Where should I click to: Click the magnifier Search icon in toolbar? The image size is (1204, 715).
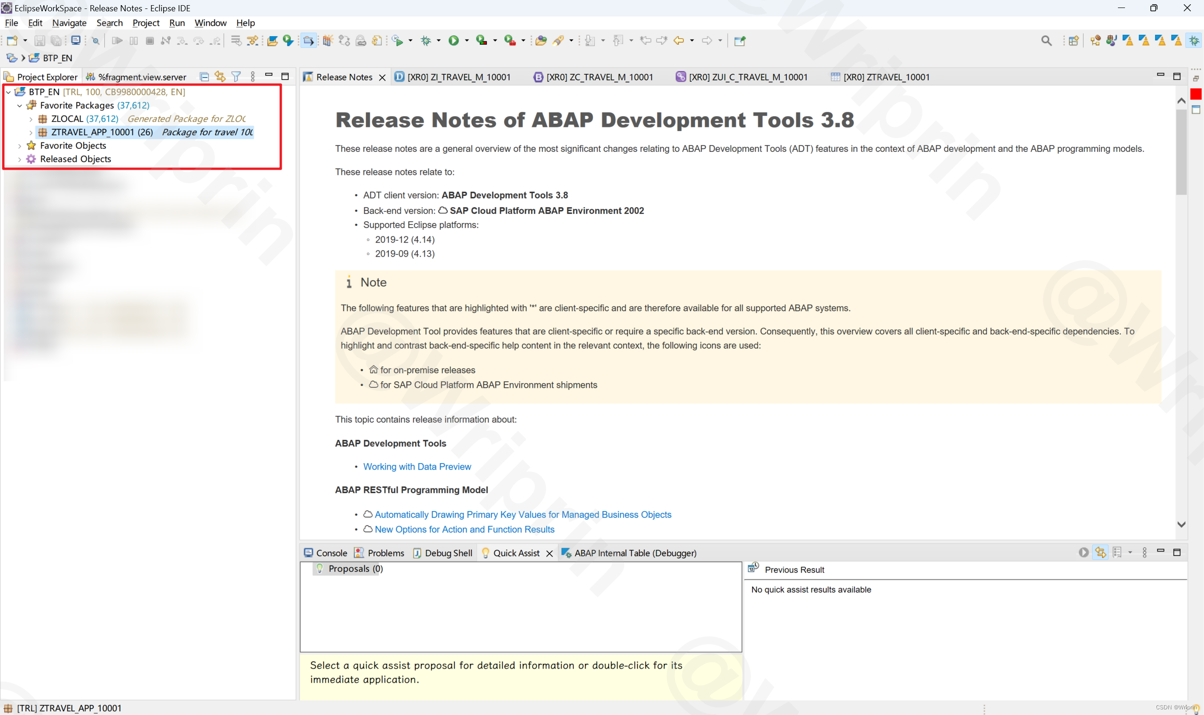(1046, 40)
